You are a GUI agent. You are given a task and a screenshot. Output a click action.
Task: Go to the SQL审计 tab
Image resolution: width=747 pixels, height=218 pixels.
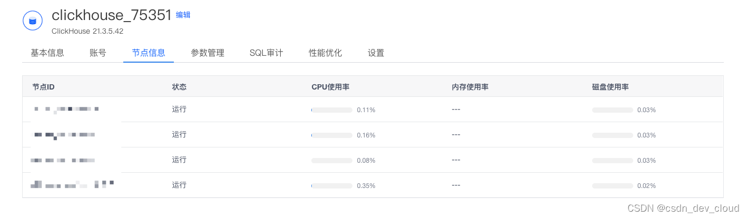click(x=267, y=53)
